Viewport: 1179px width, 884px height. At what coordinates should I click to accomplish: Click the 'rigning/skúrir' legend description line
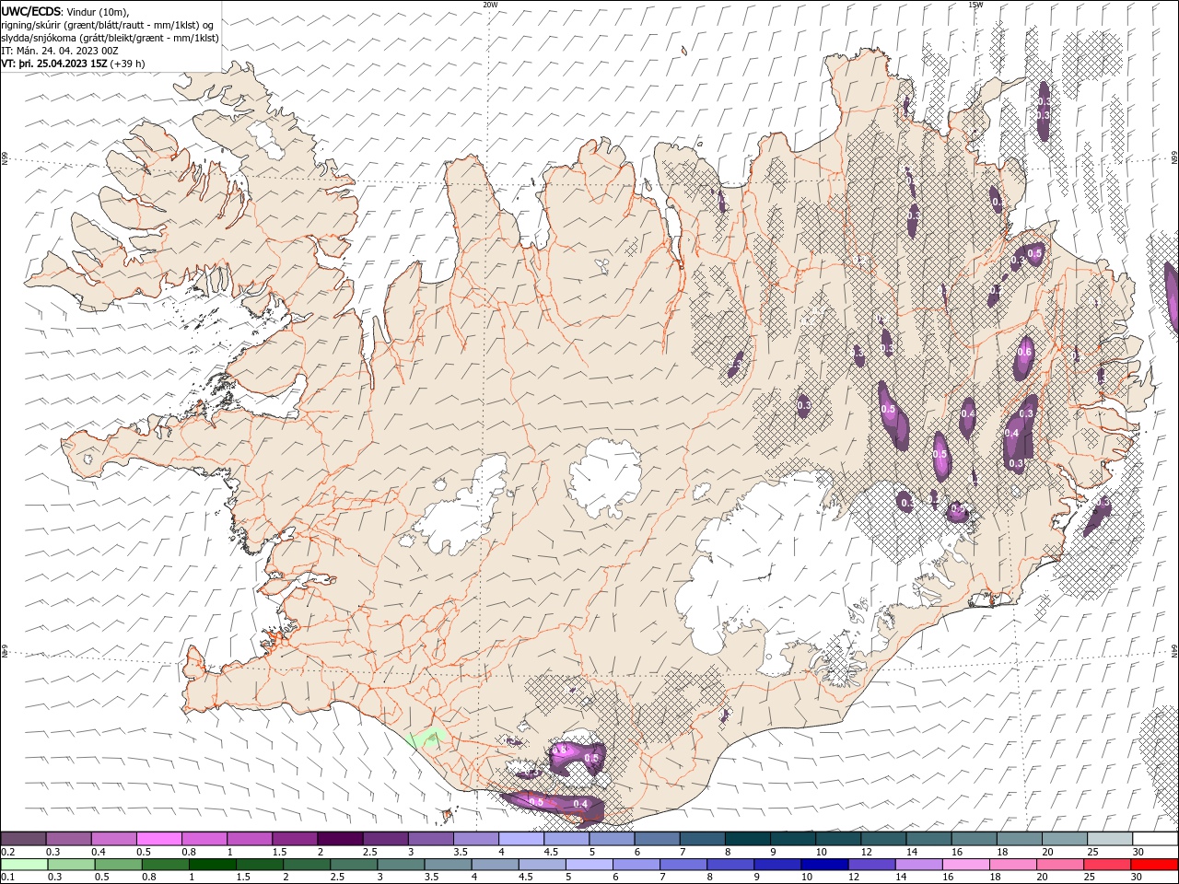[x=109, y=25]
